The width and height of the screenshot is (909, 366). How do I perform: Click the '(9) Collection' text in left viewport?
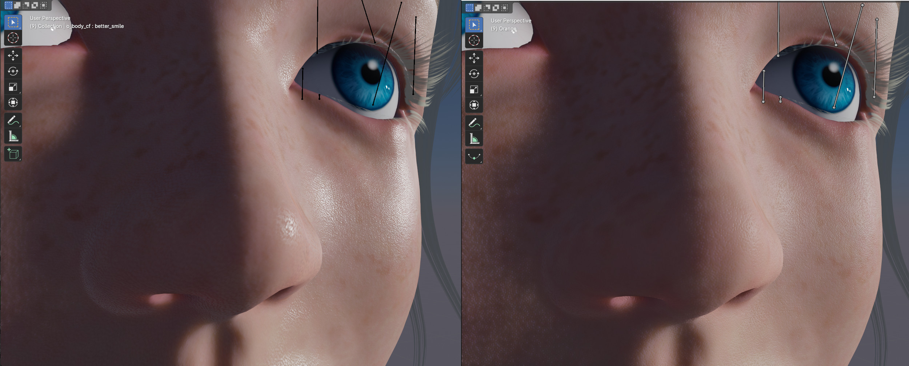(x=46, y=26)
